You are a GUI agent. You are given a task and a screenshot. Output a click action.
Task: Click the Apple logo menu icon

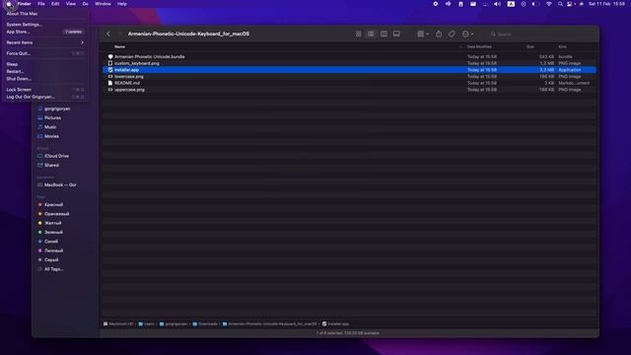[x=9, y=4]
